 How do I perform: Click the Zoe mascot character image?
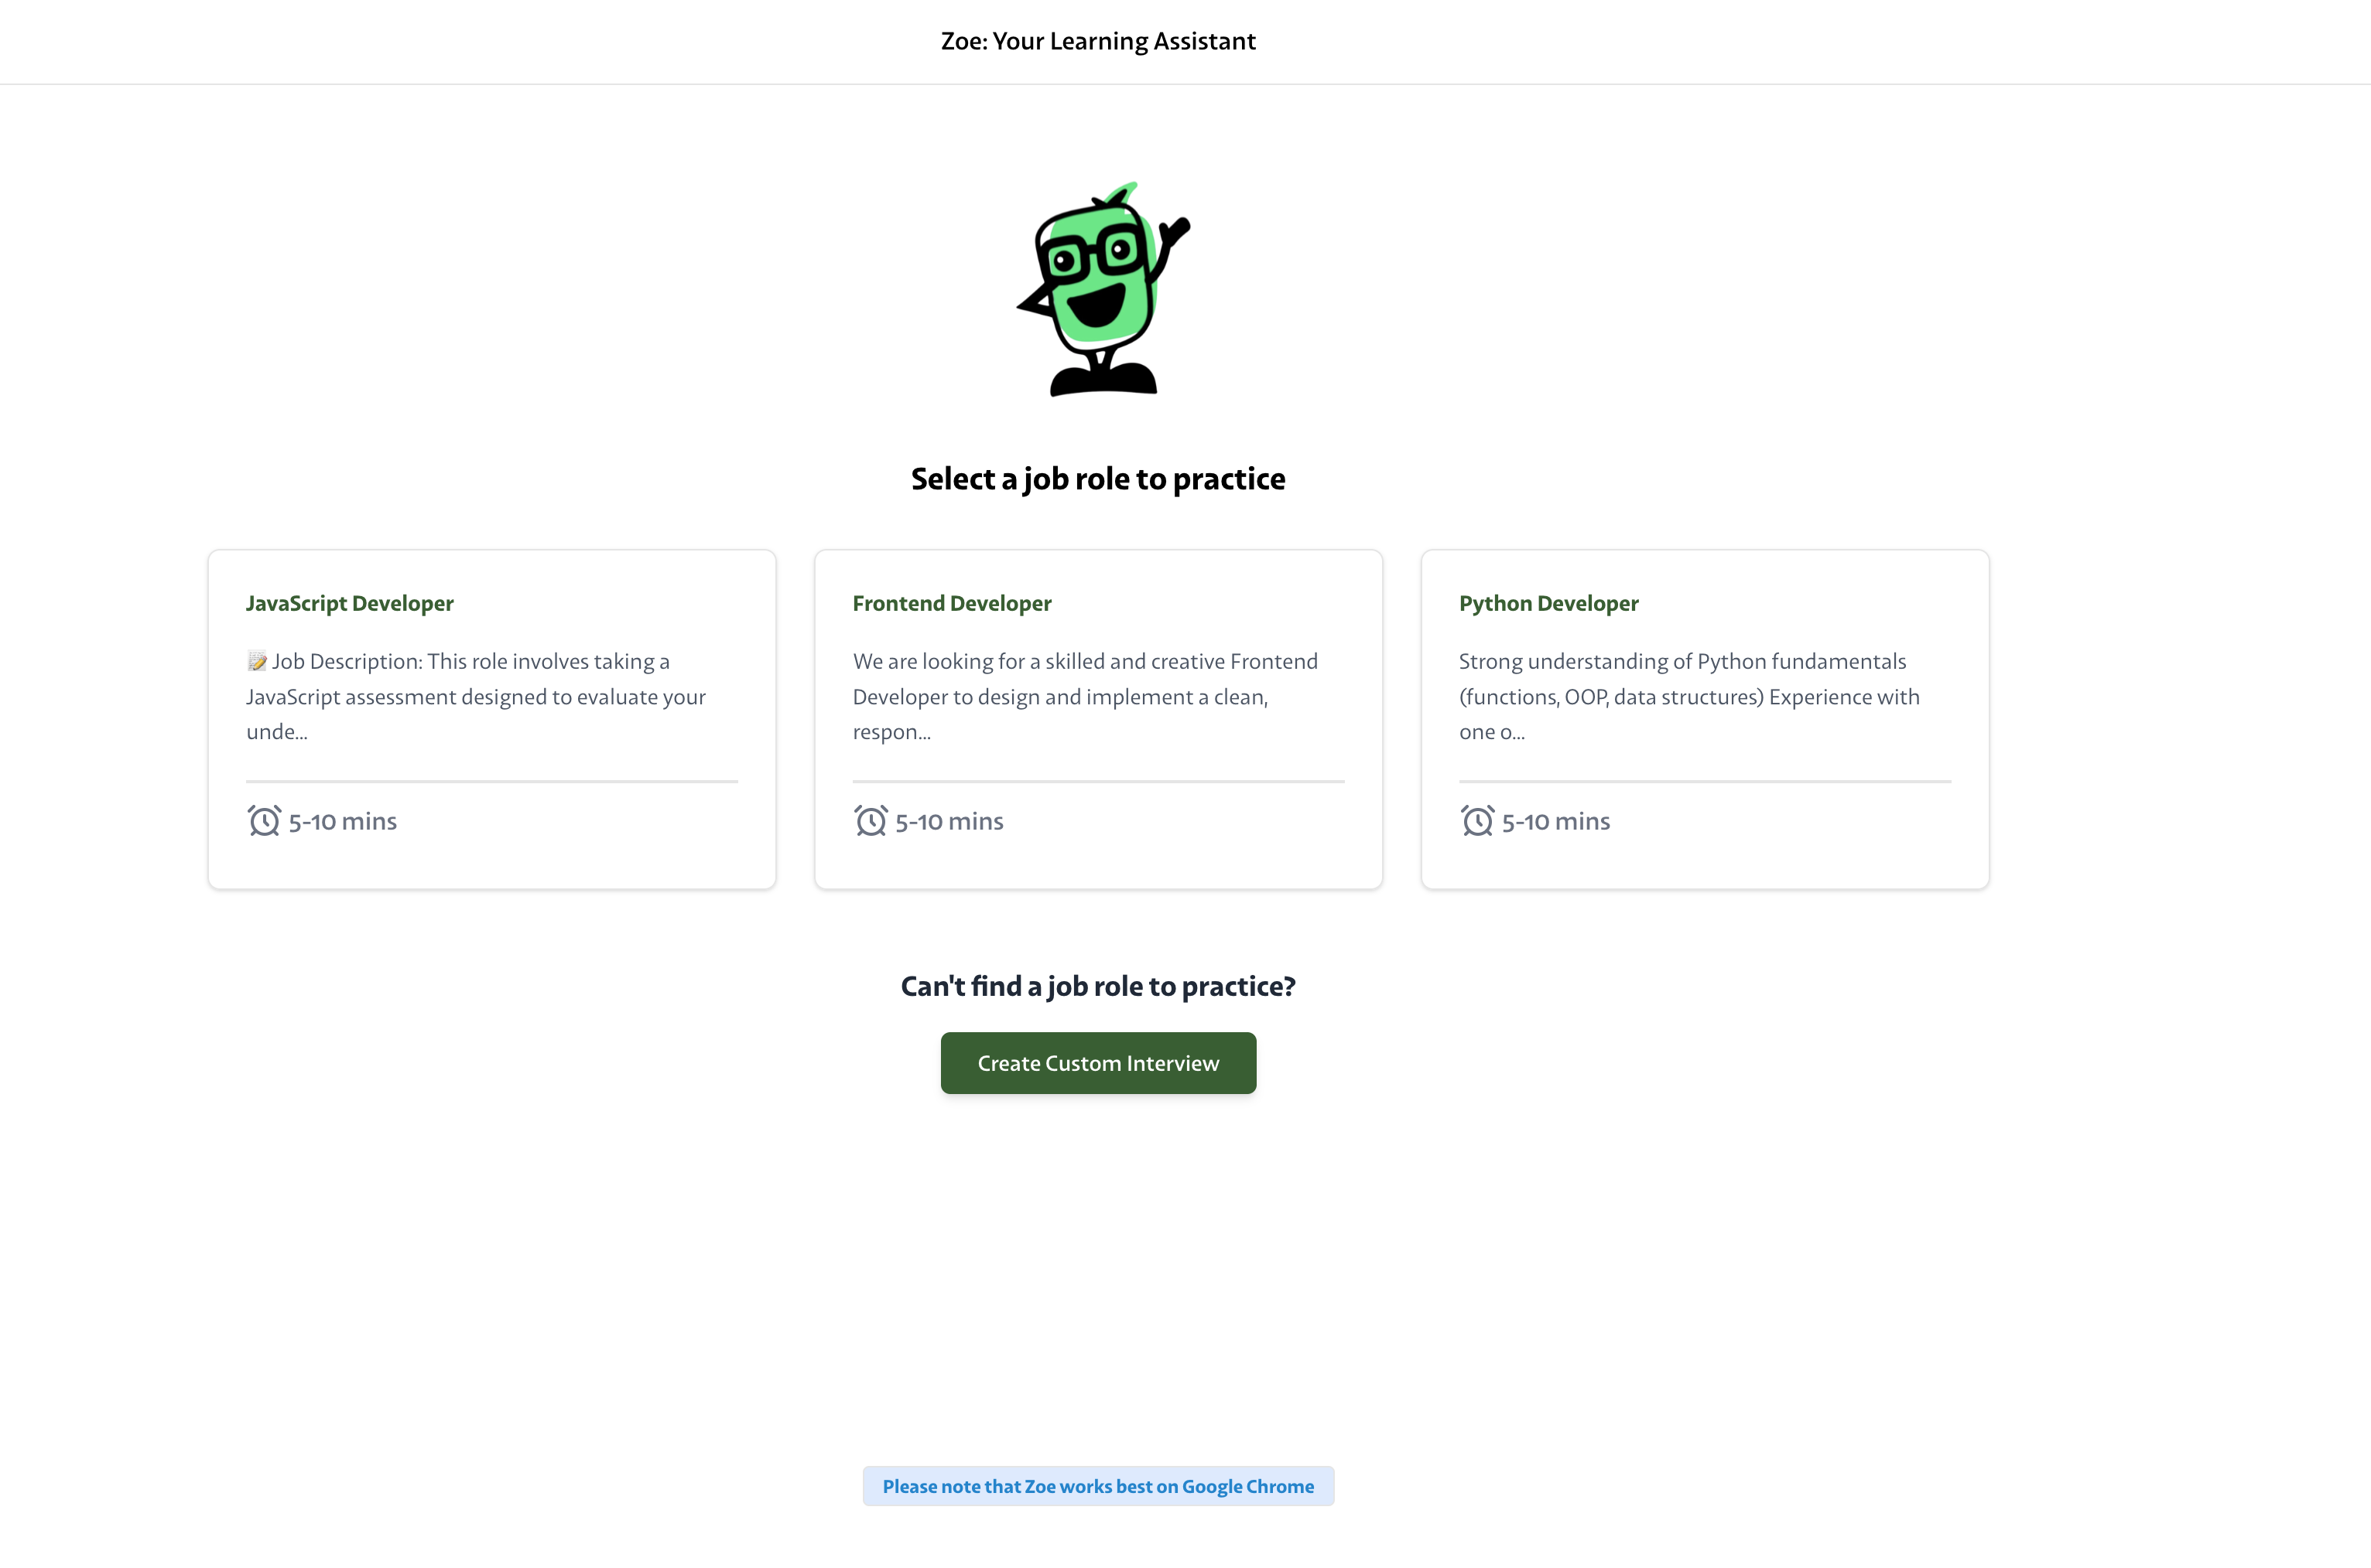pos(1103,289)
